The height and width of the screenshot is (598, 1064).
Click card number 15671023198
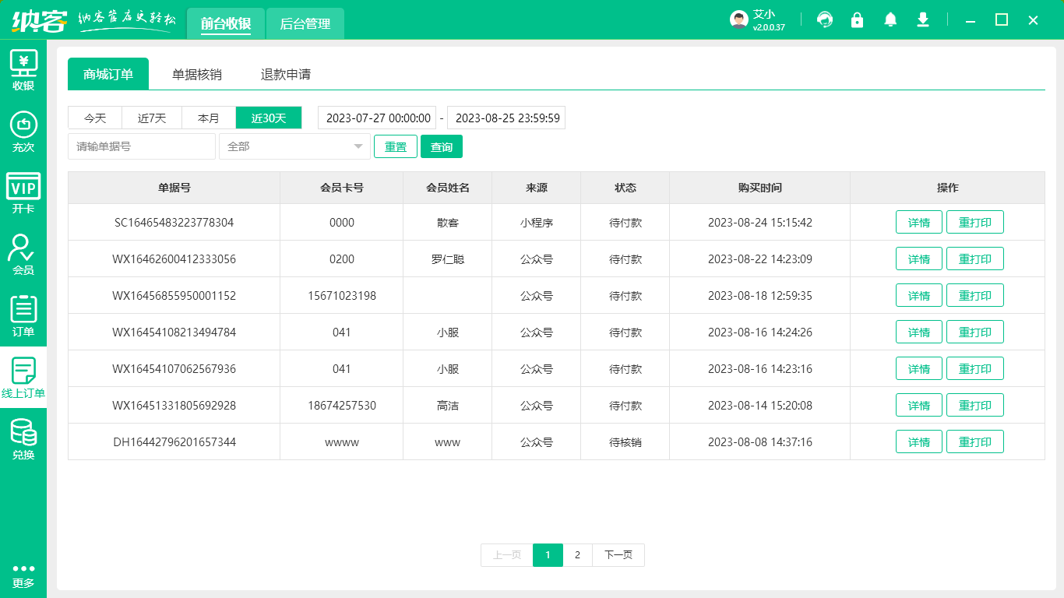click(x=341, y=296)
